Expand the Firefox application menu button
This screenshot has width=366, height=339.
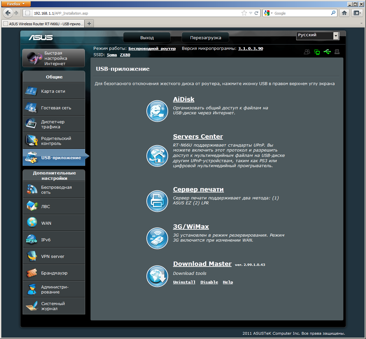(16, 4)
